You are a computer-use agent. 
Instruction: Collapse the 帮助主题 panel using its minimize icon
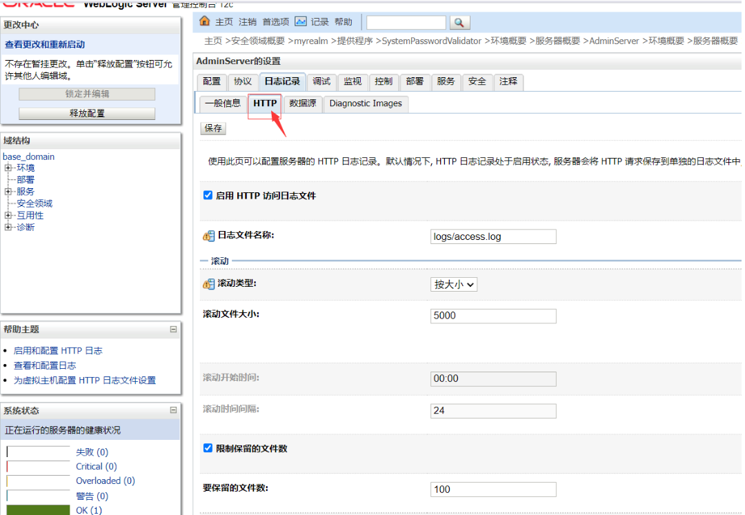(x=173, y=330)
